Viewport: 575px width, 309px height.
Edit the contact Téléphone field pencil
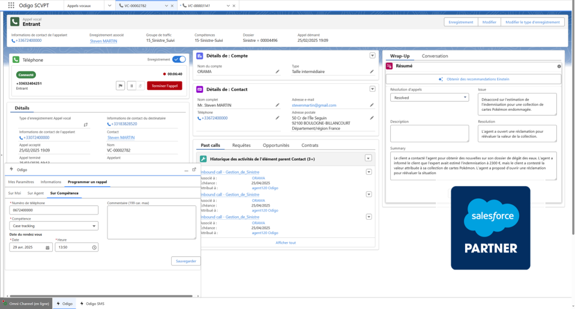coord(277,118)
